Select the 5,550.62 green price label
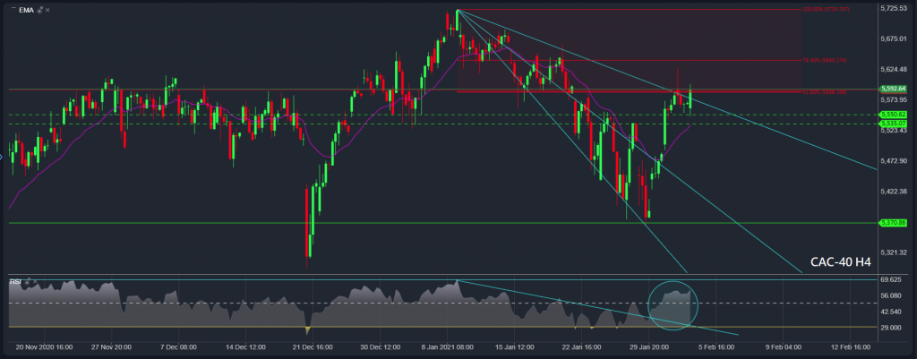This screenshot has height=359, width=917. click(894, 115)
